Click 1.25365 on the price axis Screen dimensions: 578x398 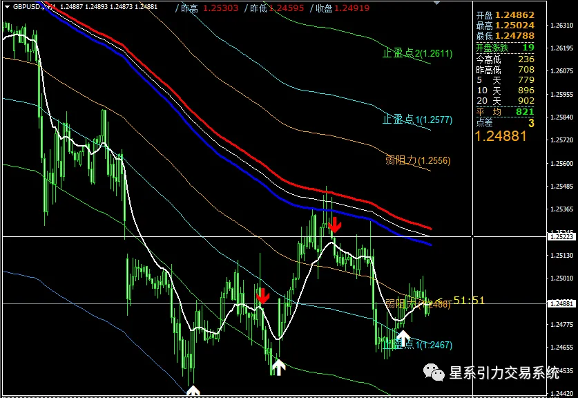[562, 209]
